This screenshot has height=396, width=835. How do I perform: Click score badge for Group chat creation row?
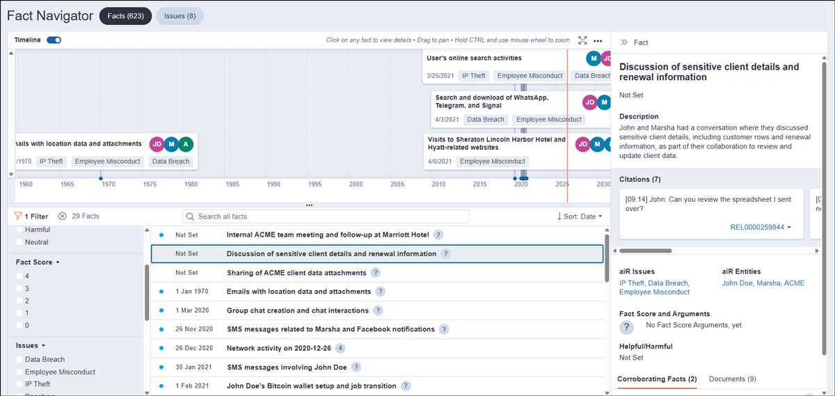point(378,310)
